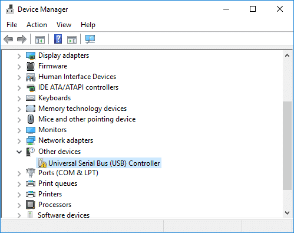The height and width of the screenshot is (233, 294).
Task: Click the Device Manager title bar icon
Action: pyautogui.click(x=9, y=9)
